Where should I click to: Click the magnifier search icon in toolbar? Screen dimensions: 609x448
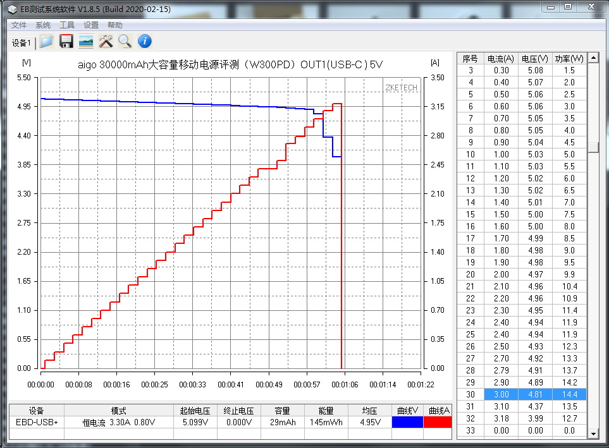[x=125, y=41]
